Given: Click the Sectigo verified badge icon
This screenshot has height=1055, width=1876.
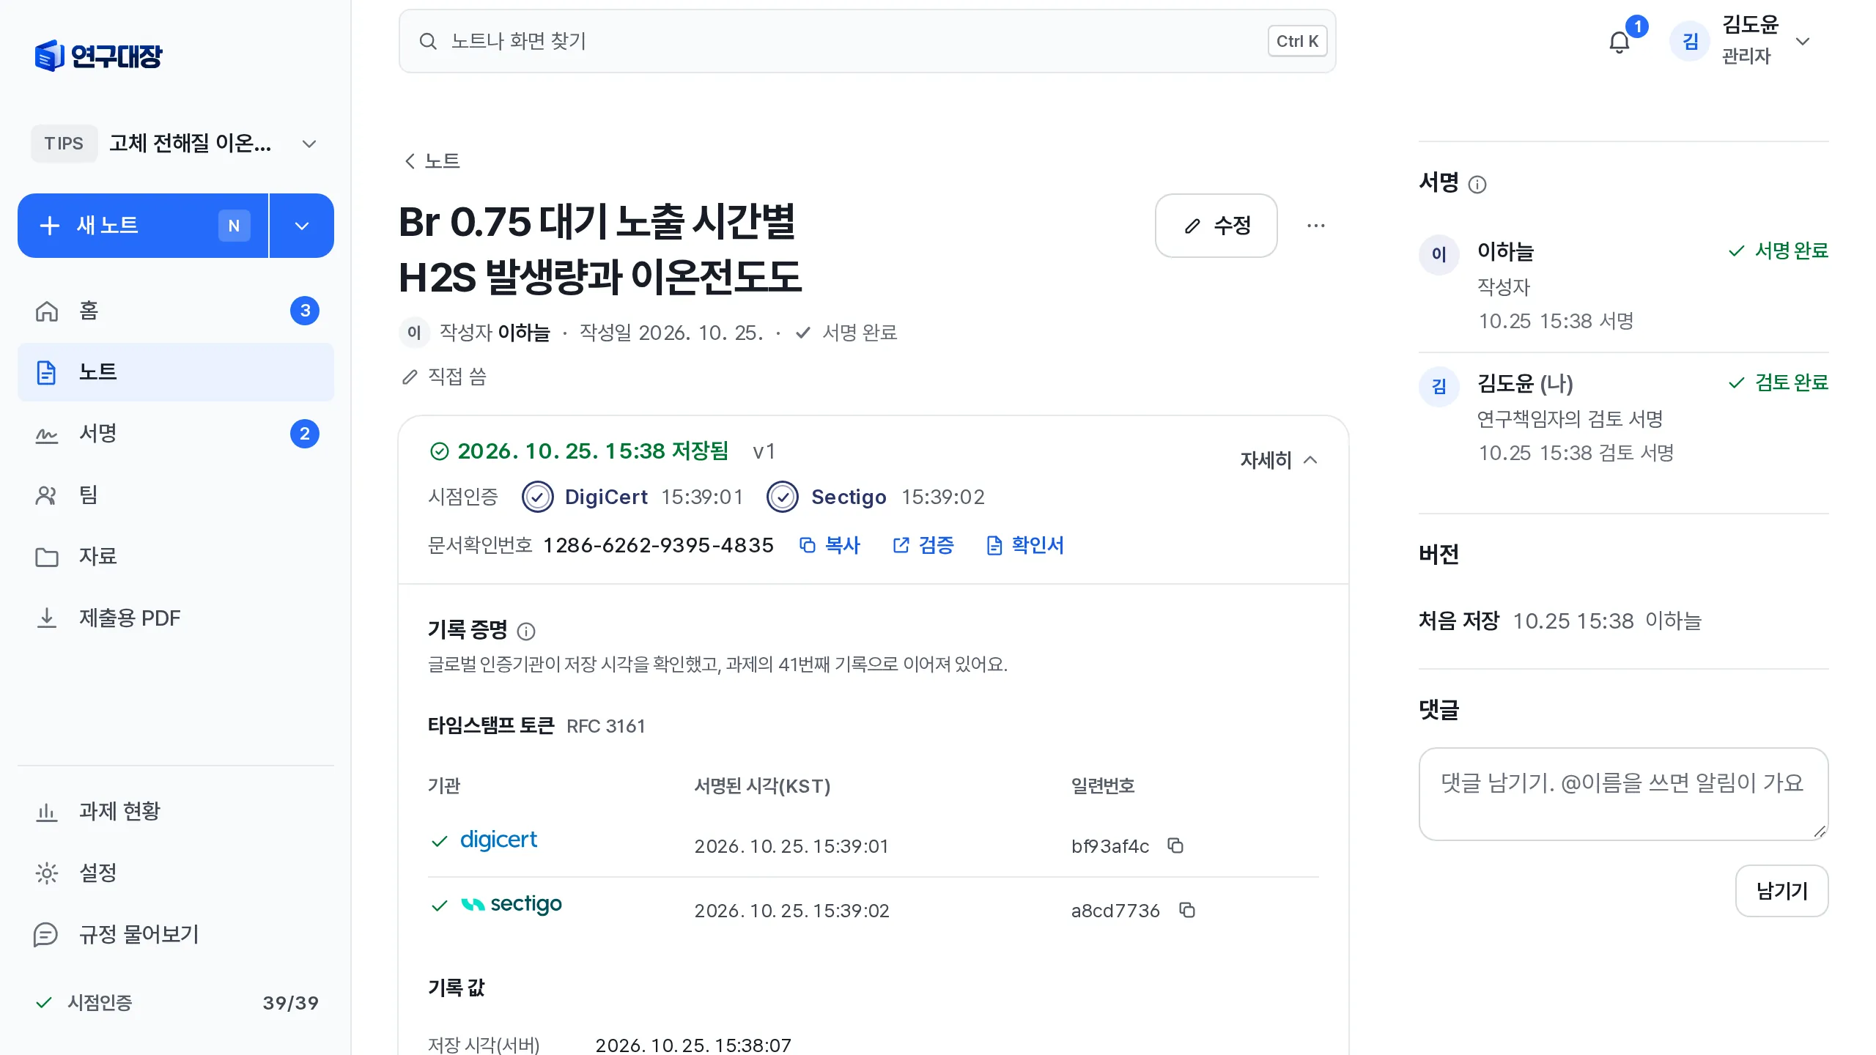Looking at the screenshot, I should pyautogui.click(x=783, y=497).
